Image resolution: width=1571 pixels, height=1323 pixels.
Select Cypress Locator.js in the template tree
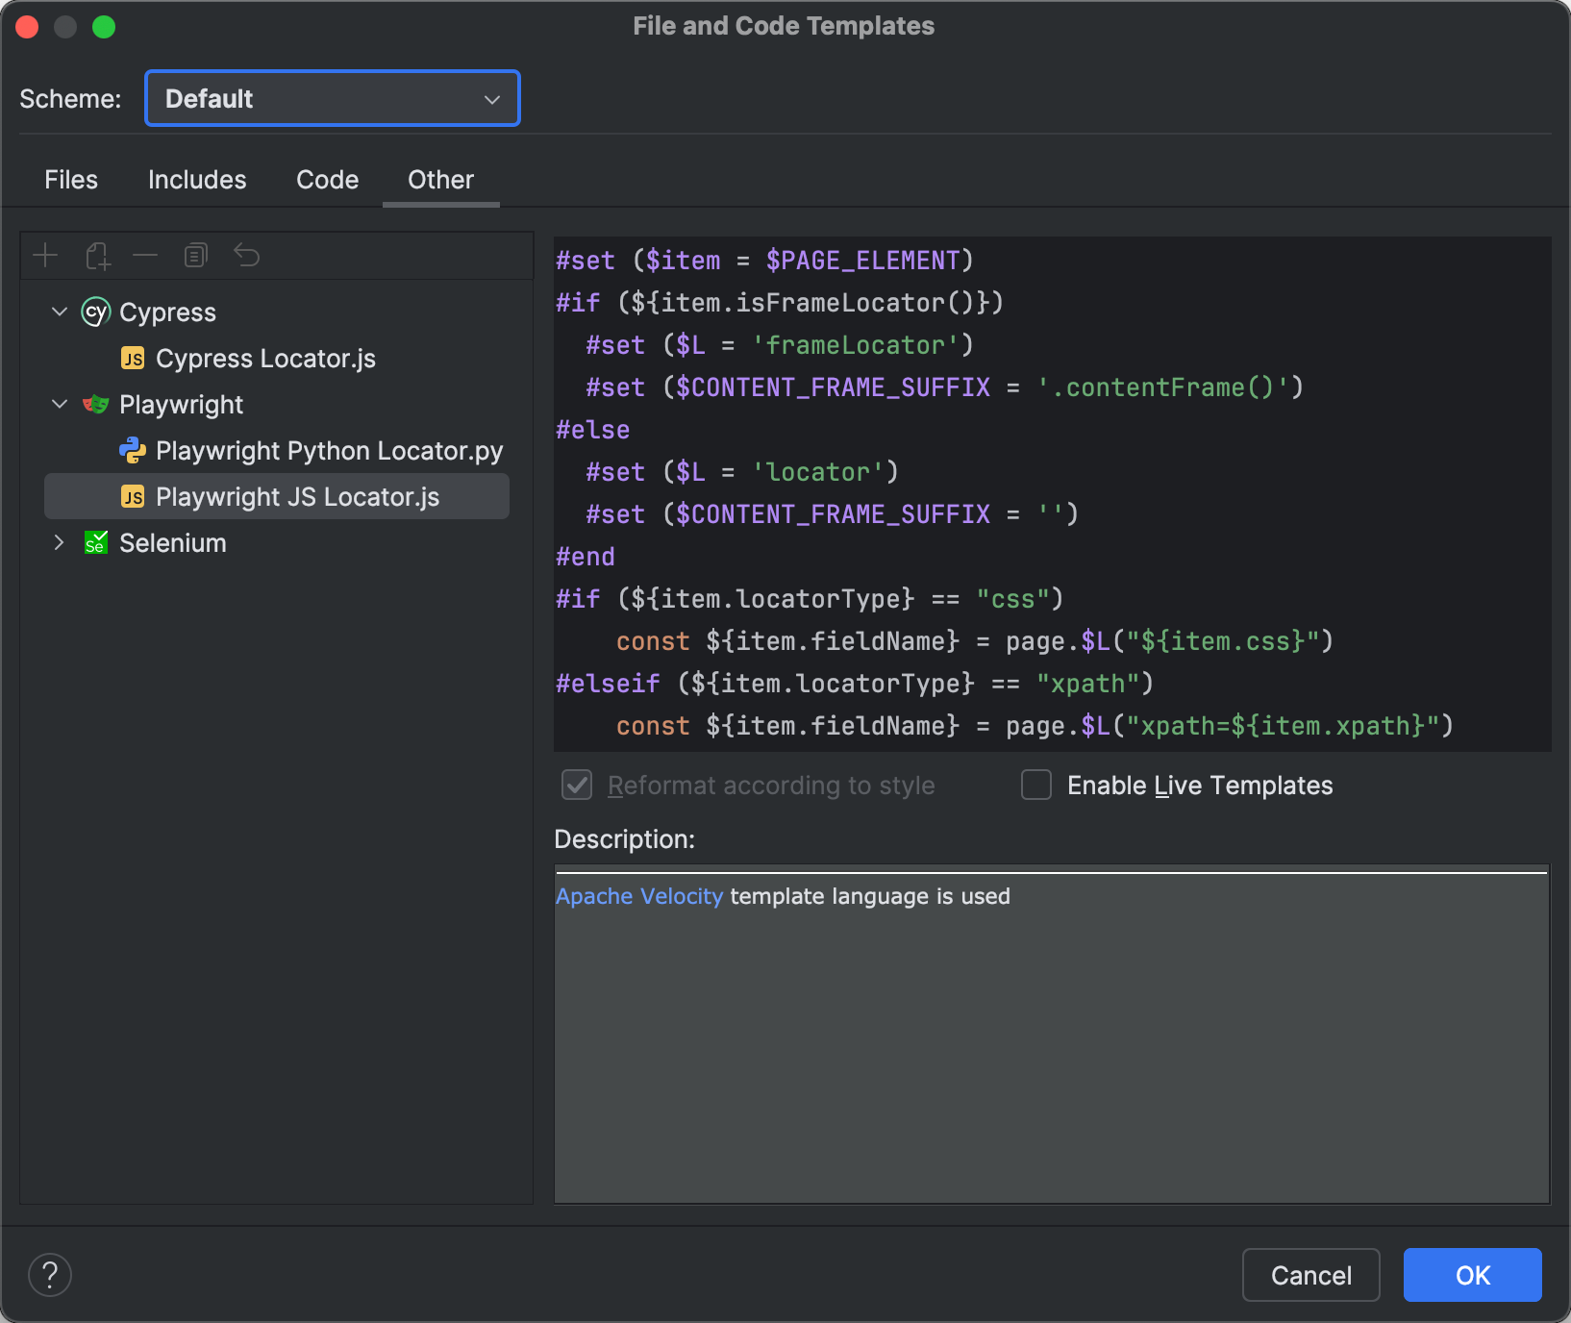(x=266, y=358)
